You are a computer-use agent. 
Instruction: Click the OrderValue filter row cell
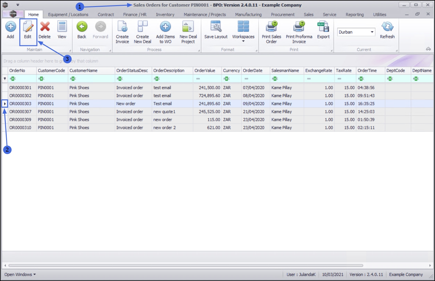(x=207, y=79)
